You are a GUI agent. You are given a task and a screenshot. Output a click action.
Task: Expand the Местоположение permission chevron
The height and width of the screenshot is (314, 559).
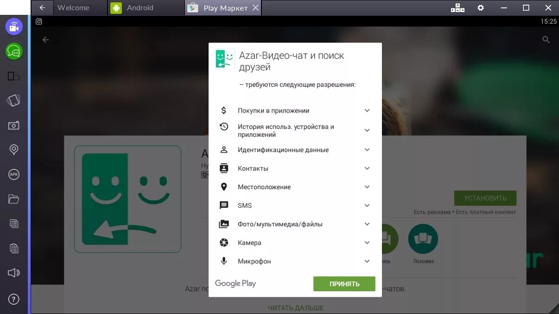point(367,187)
